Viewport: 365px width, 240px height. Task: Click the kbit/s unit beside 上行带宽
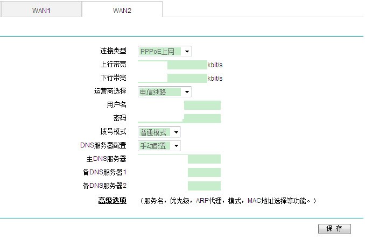pos(215,65)
